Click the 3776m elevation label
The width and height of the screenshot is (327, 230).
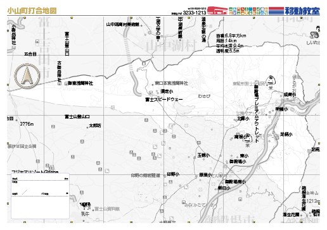27,124
